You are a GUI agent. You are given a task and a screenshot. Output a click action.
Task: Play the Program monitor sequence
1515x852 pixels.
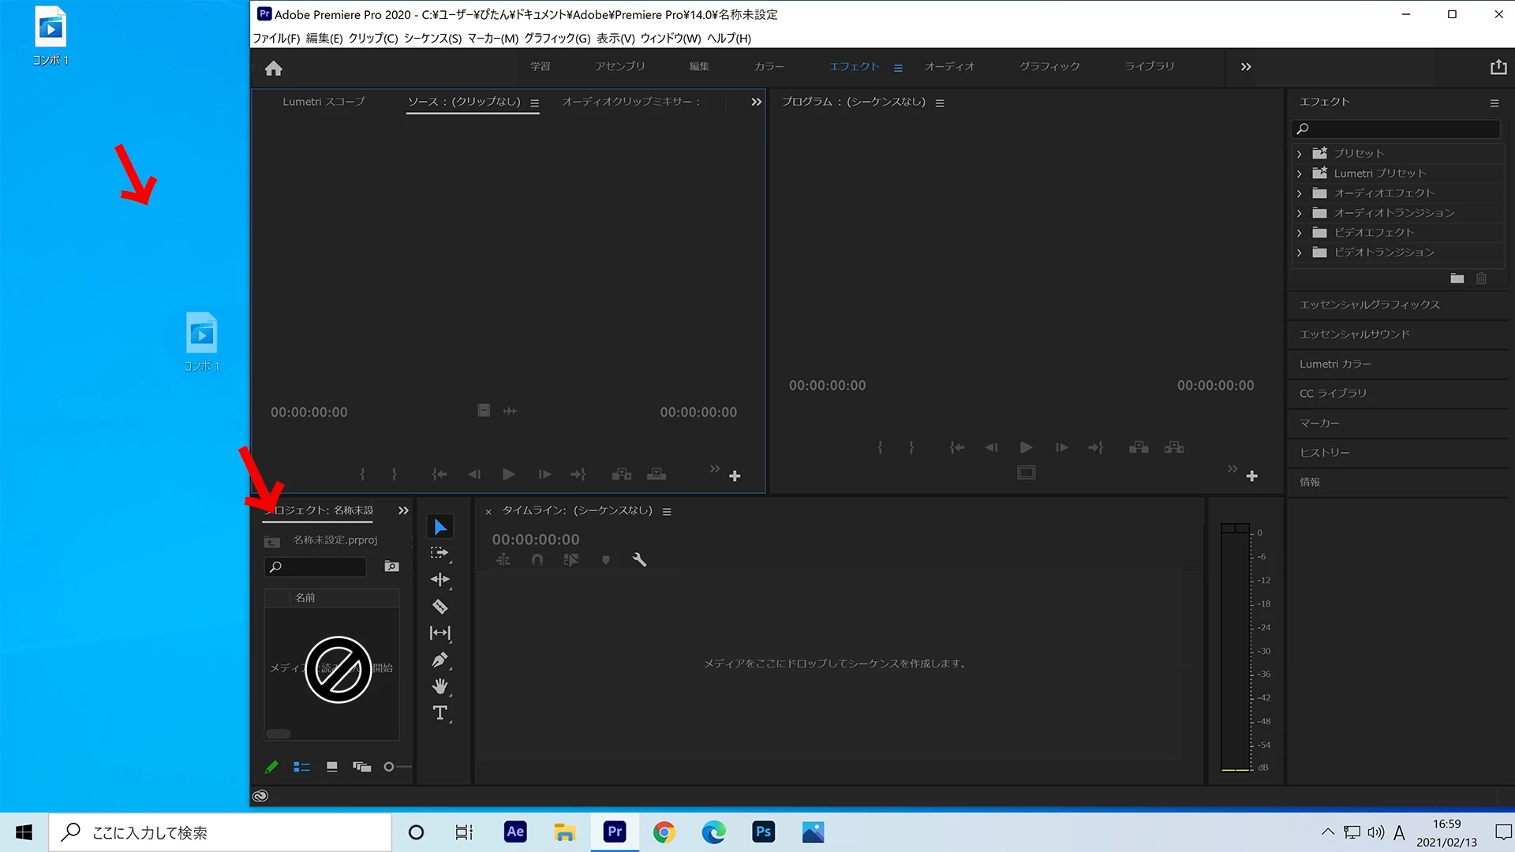pyautogui.click(x=1026, y=447)
